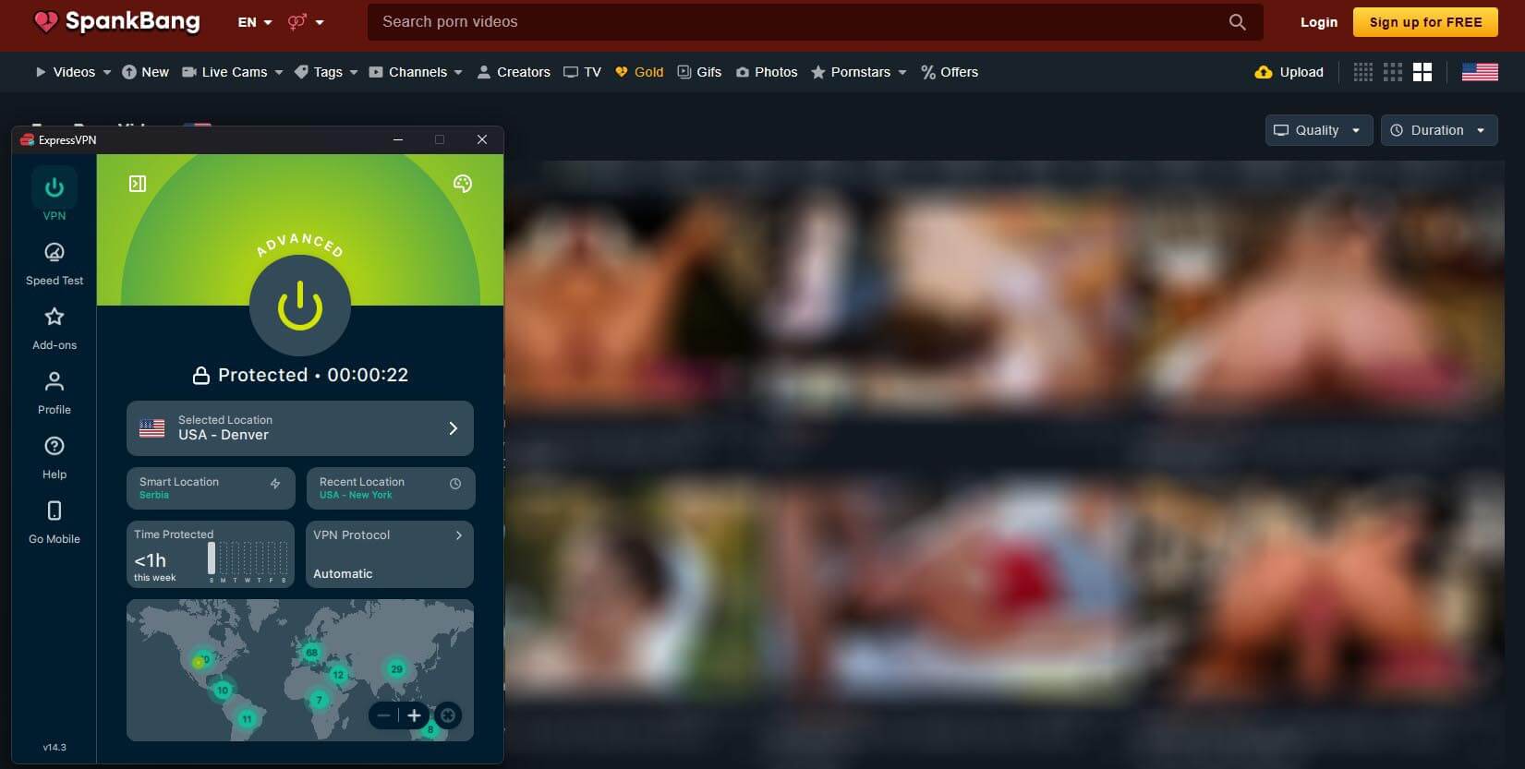Image resolution: width=1525 pixels, height=769 pixels.
Task: Reset the ExpressVPN map view icon
Action: pos(448,715)
